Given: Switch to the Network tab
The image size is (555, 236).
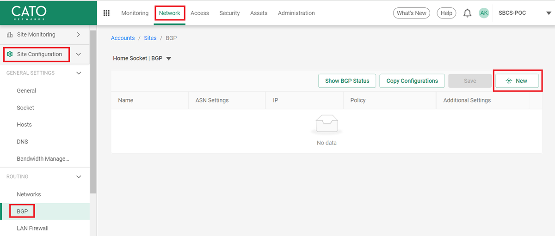Looking at the screenshot, I should 170,13.
